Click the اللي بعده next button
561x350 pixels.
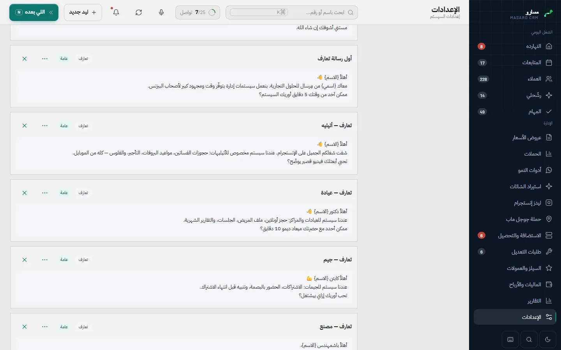click(x=34, y=12)
